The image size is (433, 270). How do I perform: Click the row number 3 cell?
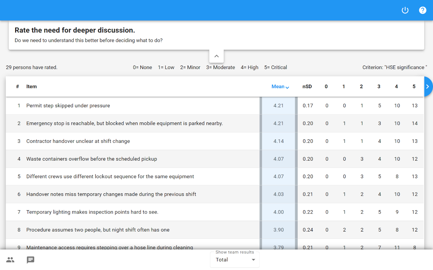point(19,141)
